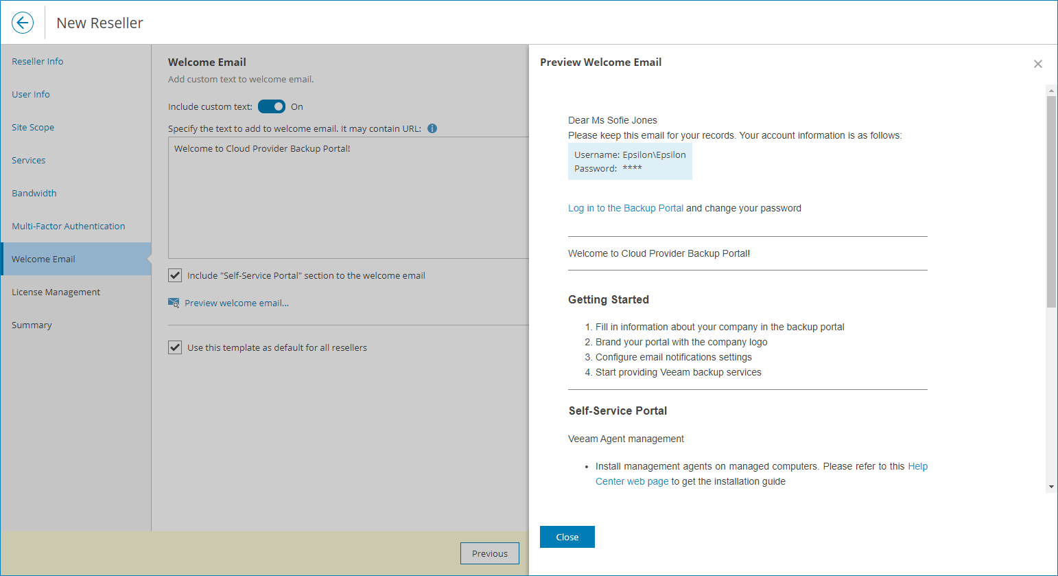Screen dimensions: 1058x576
Task: Switch to the Bandwidth step
Action: pyautogui.click(x=34, y=193)
